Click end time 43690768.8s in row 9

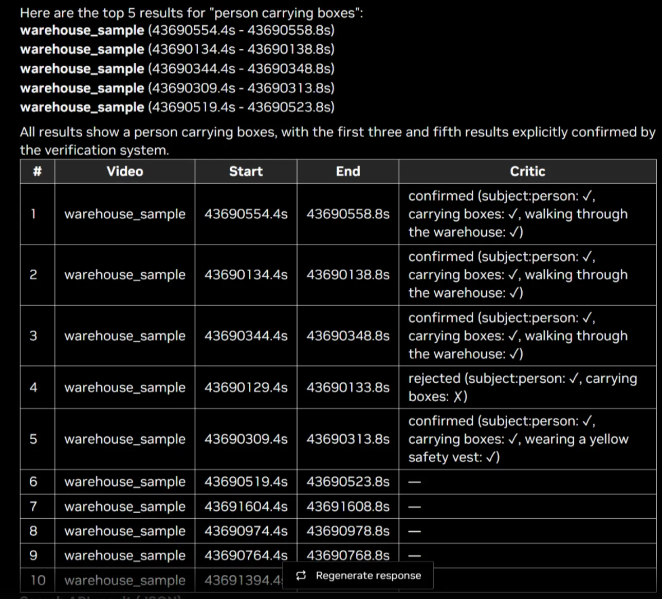[x=348, y=555]
